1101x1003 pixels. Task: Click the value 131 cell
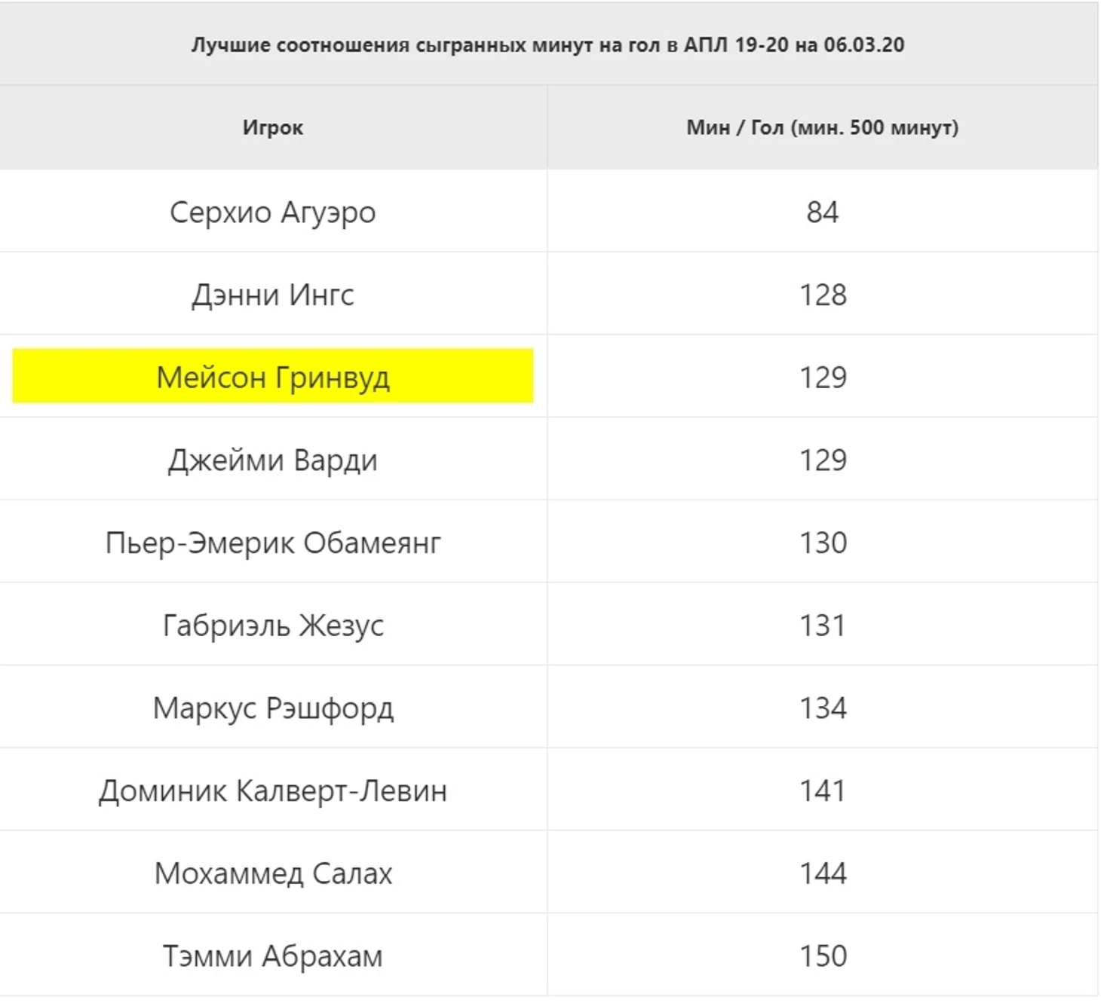coord(822,625)
